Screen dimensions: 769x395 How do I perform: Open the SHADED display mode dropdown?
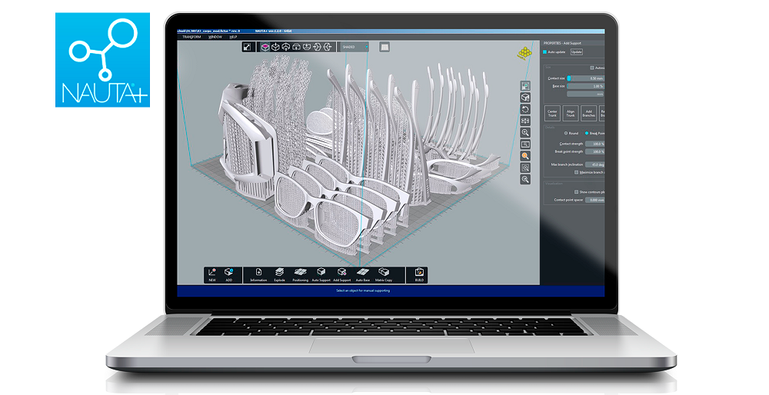(x=354, y=47)
